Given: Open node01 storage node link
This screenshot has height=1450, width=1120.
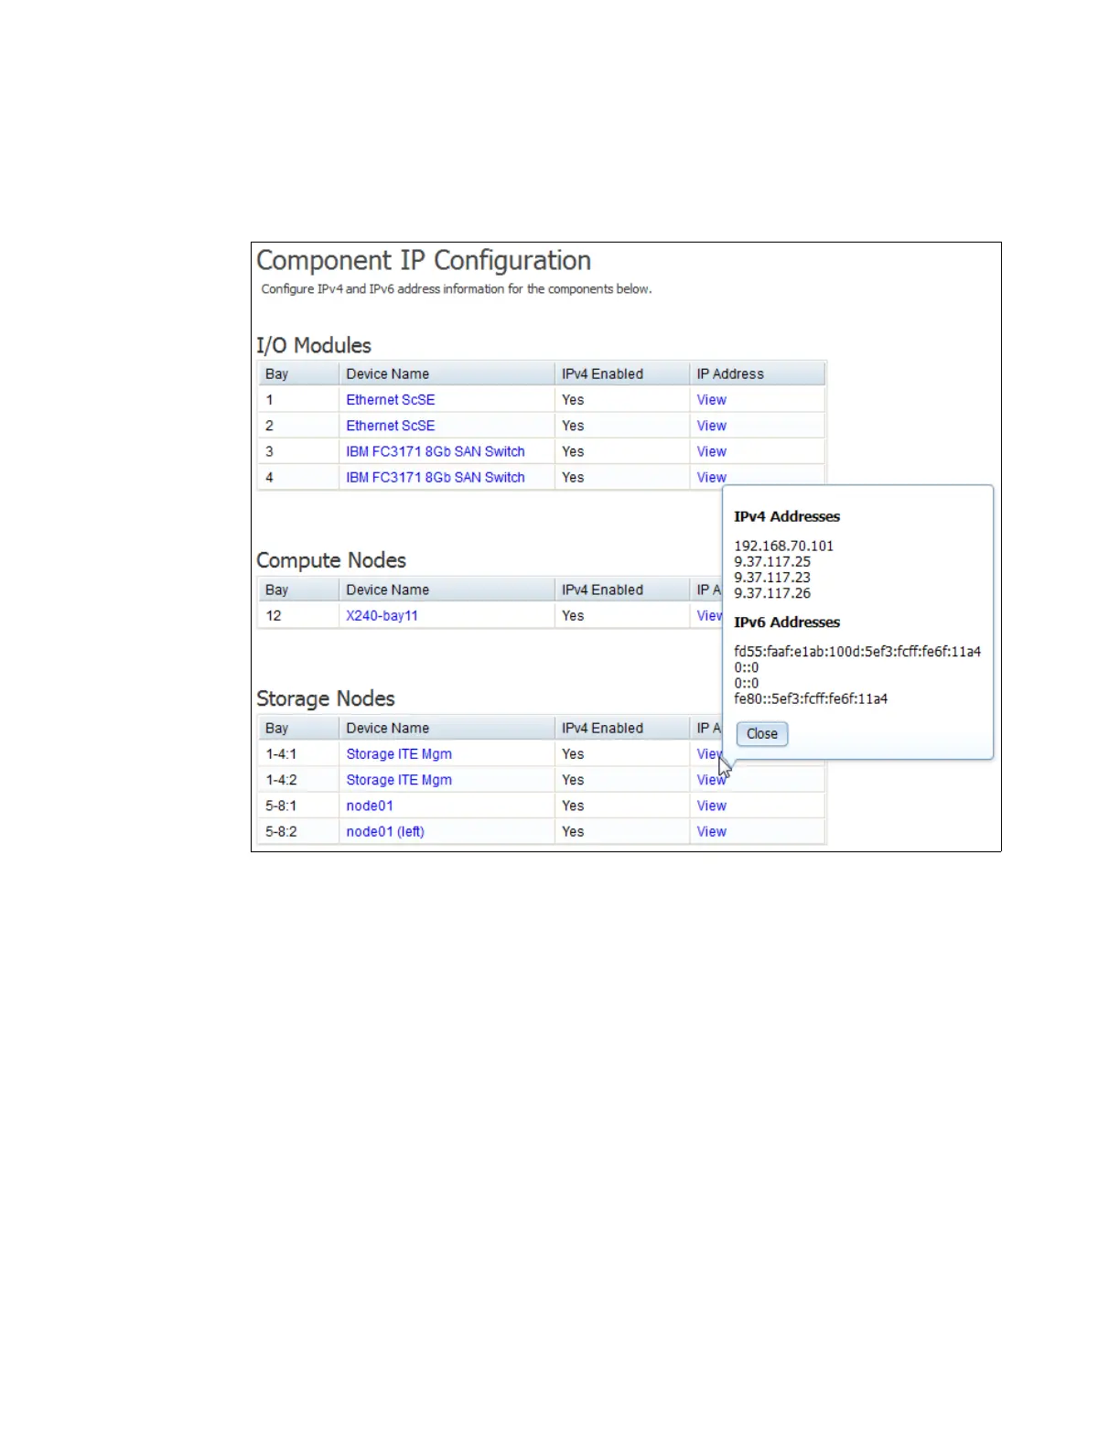Looking at the screenshot, I should click(370, 806).
